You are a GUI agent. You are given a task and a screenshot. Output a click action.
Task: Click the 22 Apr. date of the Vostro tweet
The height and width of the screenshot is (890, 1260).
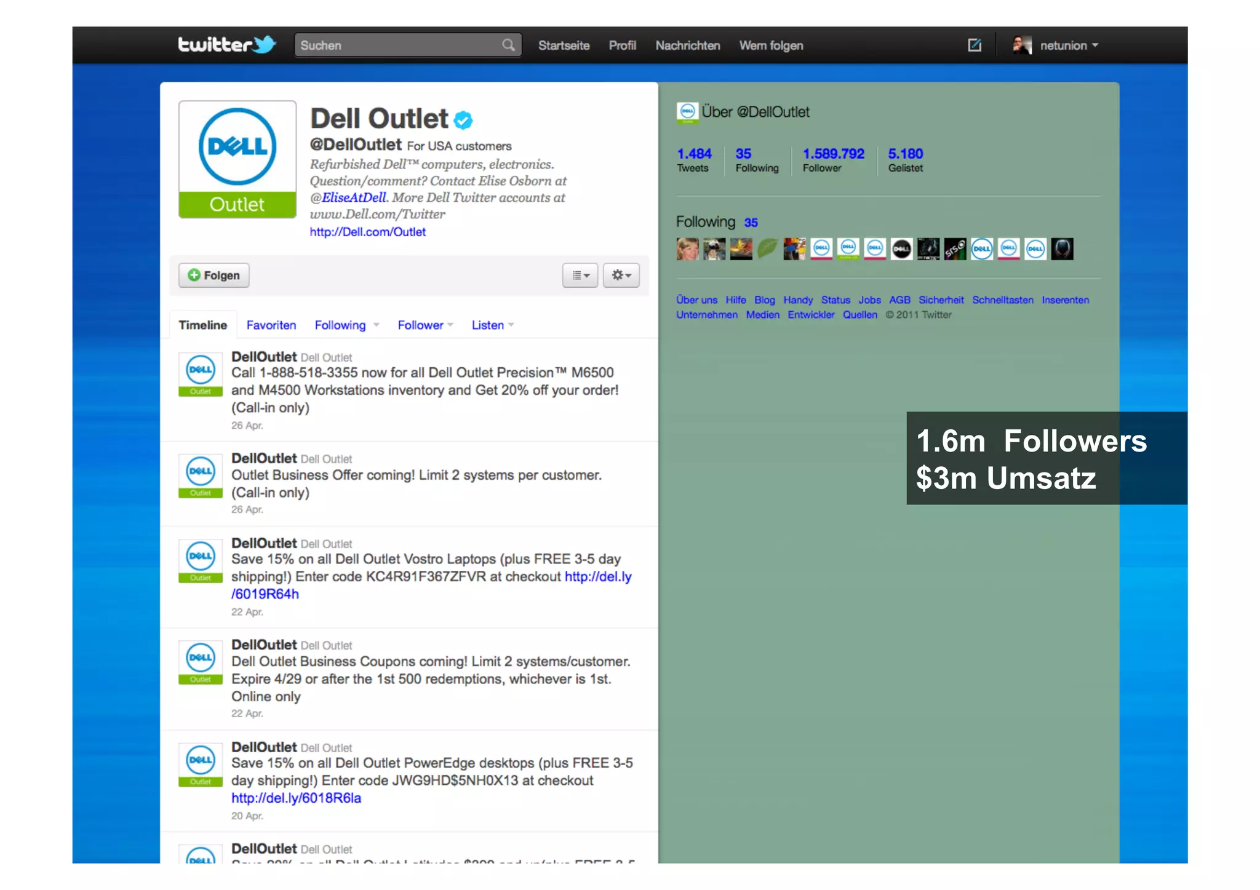247,612
